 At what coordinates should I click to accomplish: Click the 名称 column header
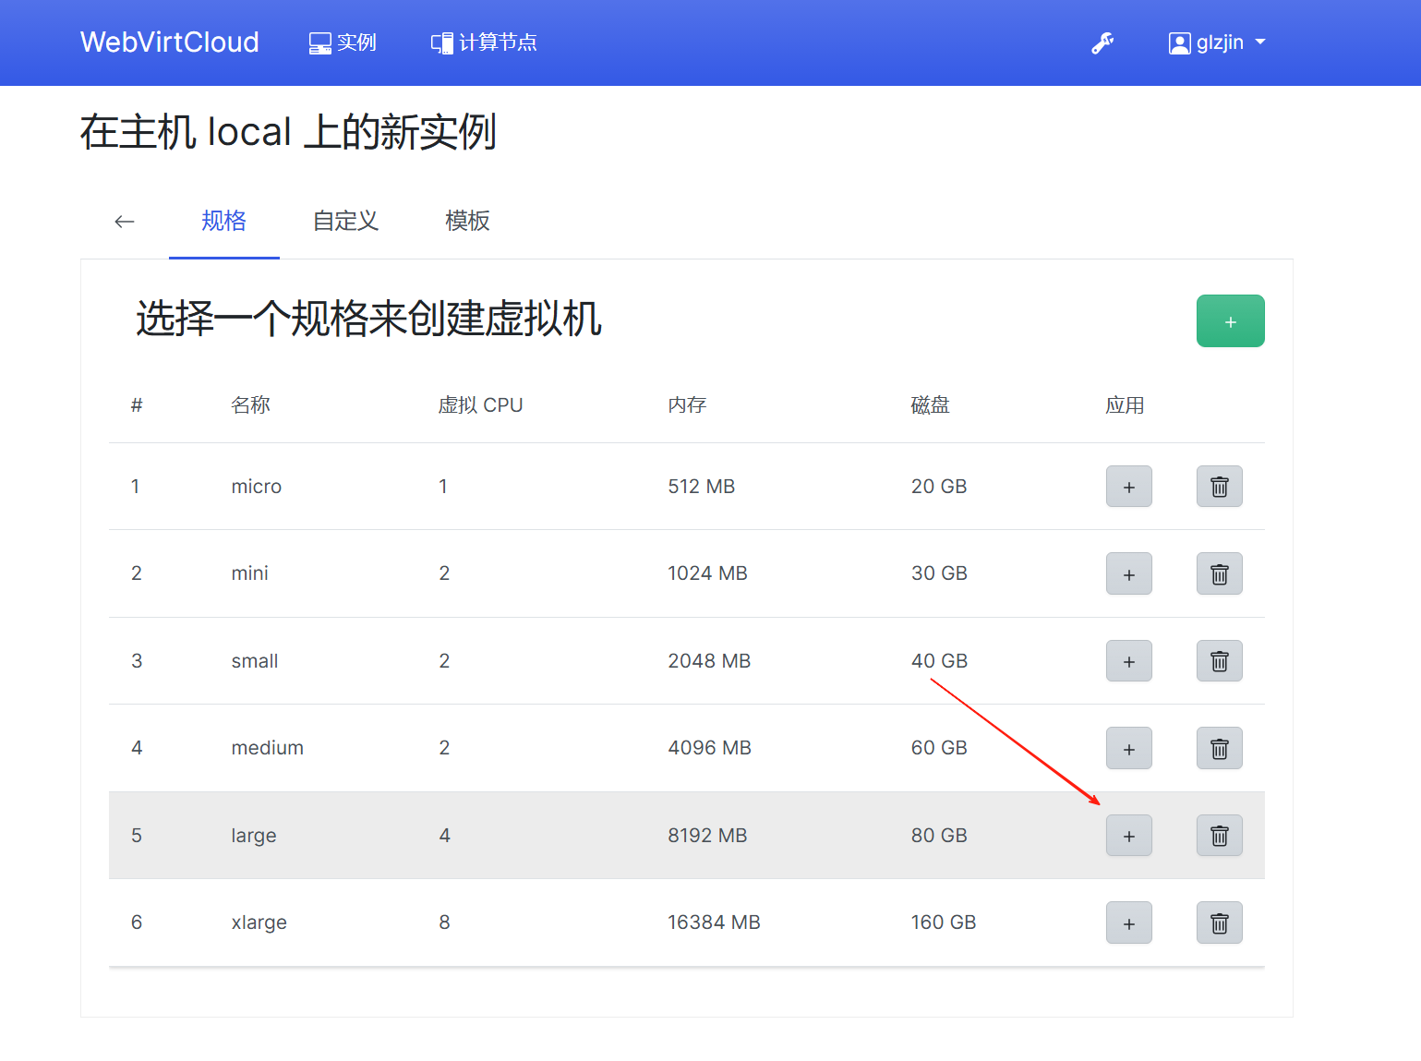[x=251, y=405]
